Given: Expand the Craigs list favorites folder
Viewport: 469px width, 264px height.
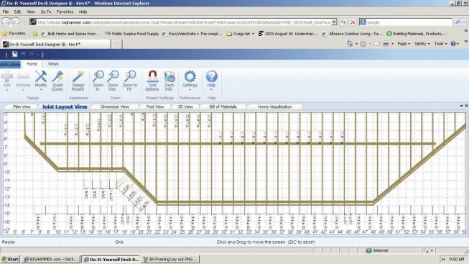Looking at the screenshot, I should [x=240, y=34].
